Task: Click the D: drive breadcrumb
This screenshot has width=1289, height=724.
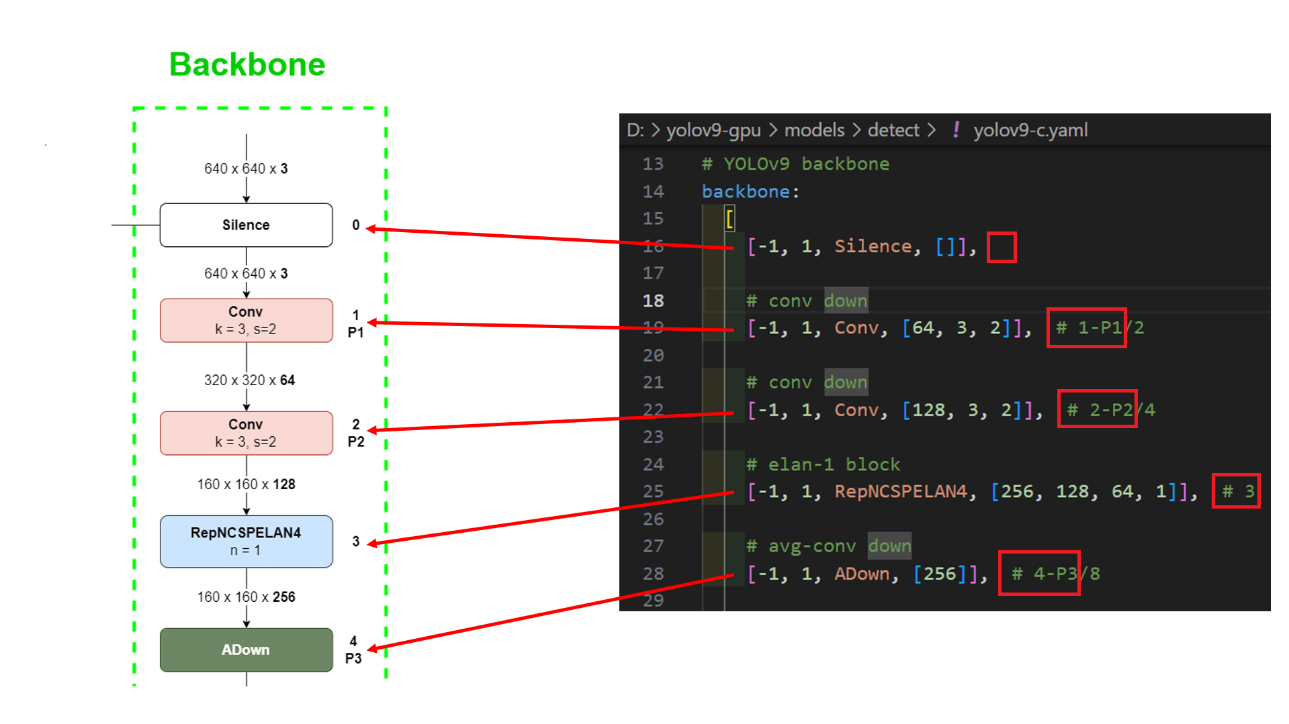Action: [x=635, y=130]
